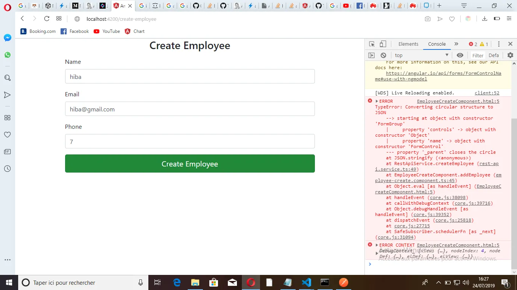Screen dimensions: 517x290
Task: Open Speed Dial from the Opera sidebar
Action: [x=7, y=117]
